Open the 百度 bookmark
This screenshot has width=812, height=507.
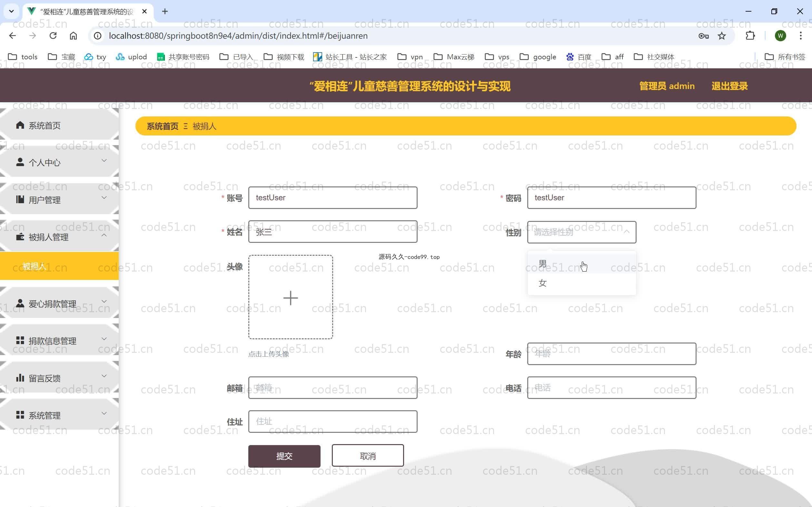(579, 57)
